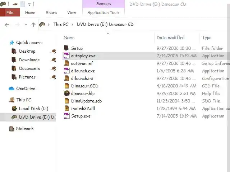Select the Dinosaur.GID file icon
This screenshot has height=172, width=230.
tap(66, 86)
